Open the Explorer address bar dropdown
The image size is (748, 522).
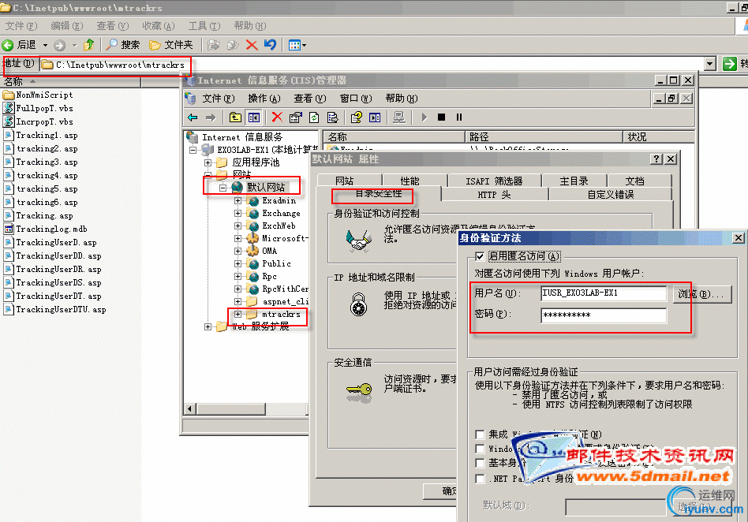click(x=710, y=63)
